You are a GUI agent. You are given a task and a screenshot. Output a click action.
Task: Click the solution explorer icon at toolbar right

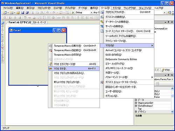[169, 13]
